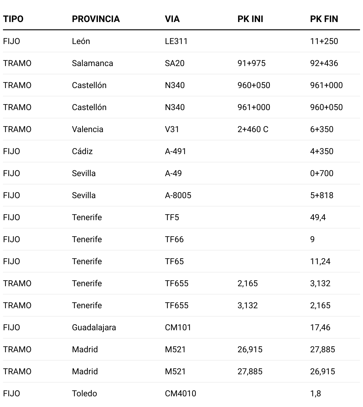Click the CM4010 road cell

click(x=180, y=393)
